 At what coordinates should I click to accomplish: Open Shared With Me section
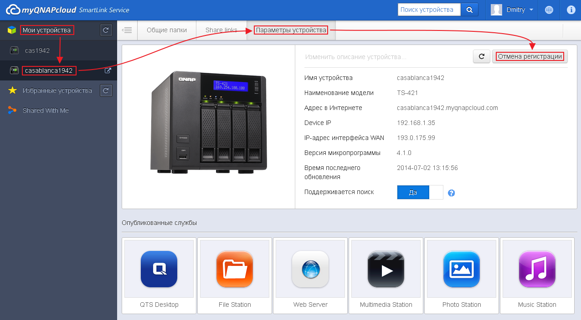[x=46, y=110]
